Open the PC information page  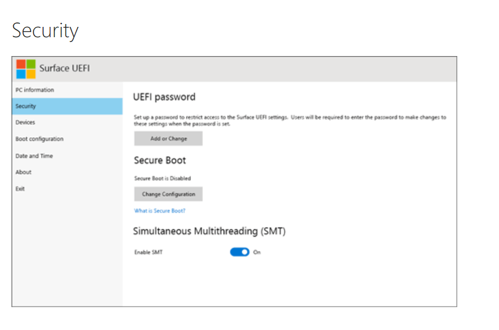(x=67, y=90)
